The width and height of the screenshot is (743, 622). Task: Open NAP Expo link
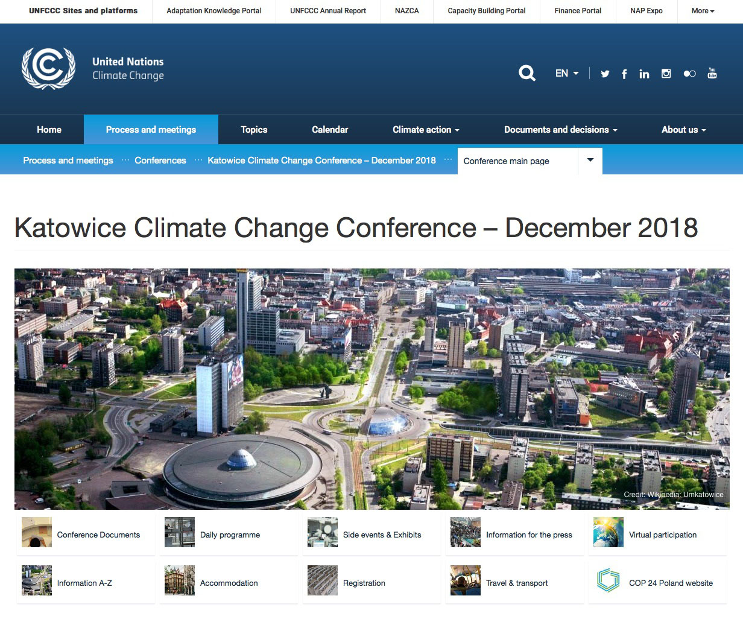[647, 11]
